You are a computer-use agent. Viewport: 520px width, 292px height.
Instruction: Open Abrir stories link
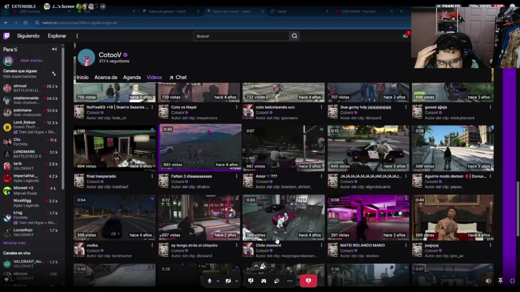coord(31,60)
